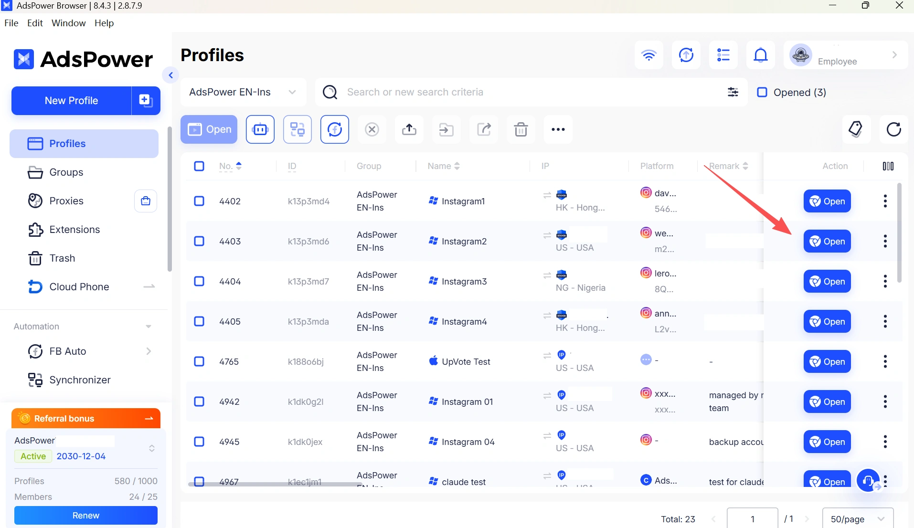This screenshot has width=914, height=528.
Task: Click the upload/export toolbar icon
Action: coord(409,129)
